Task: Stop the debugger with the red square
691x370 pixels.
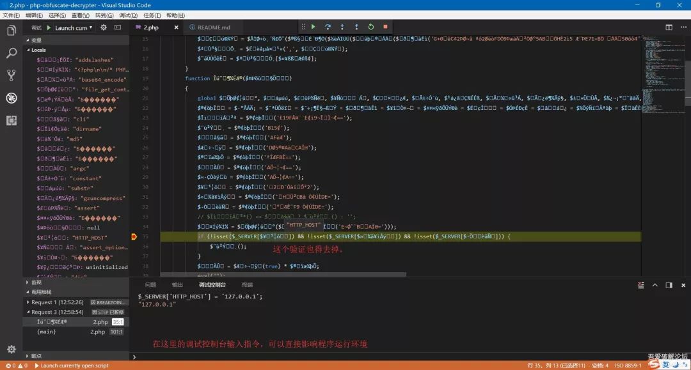Action: [384, 27]
